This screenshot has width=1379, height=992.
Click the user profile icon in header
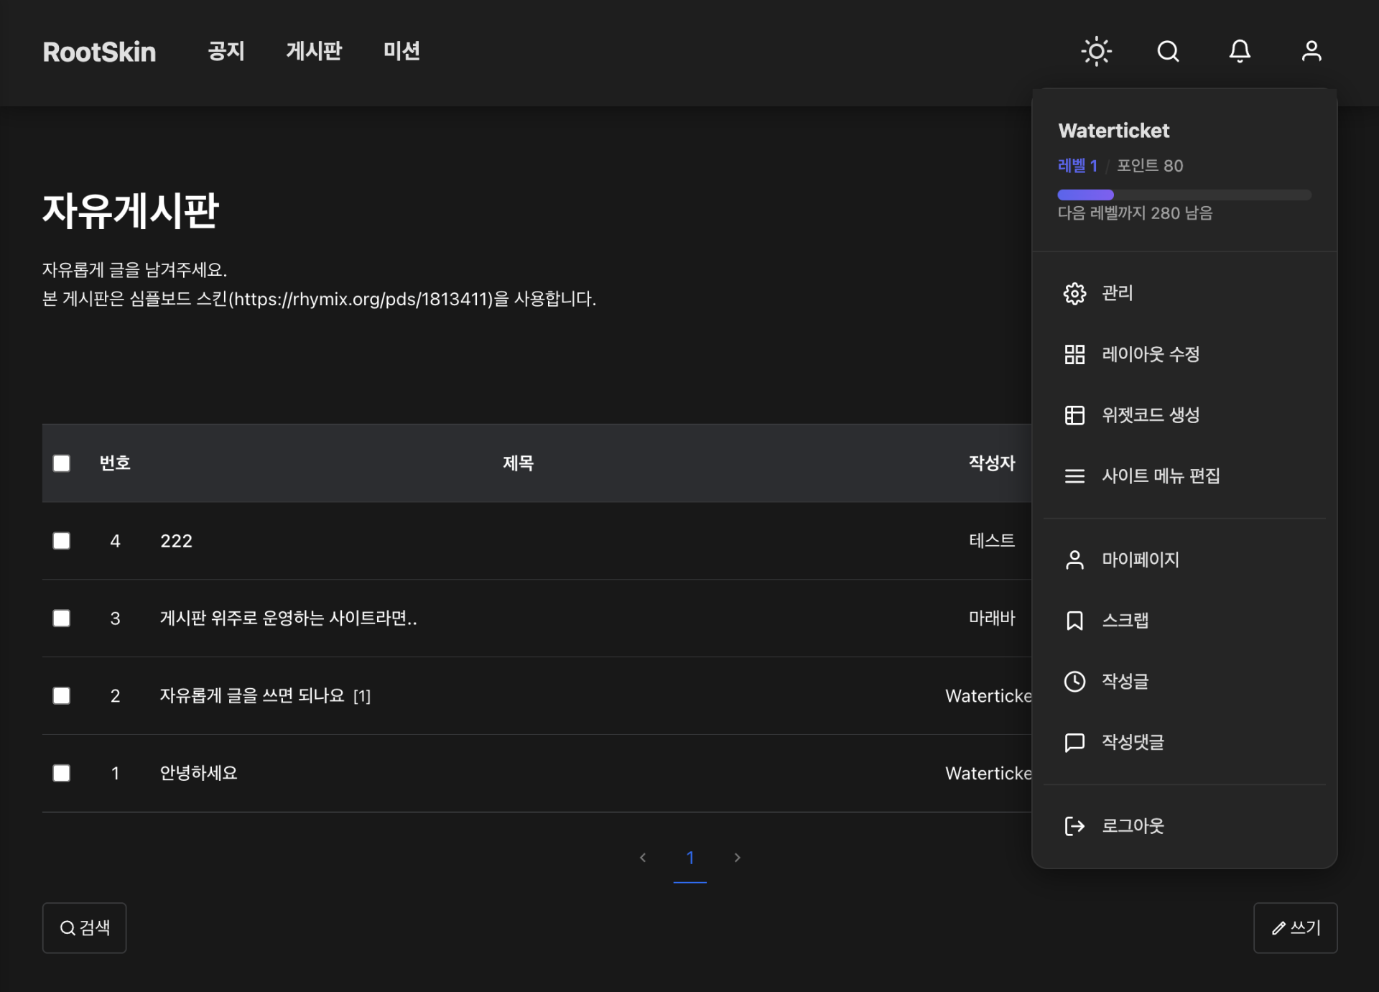pos(1311,51)
